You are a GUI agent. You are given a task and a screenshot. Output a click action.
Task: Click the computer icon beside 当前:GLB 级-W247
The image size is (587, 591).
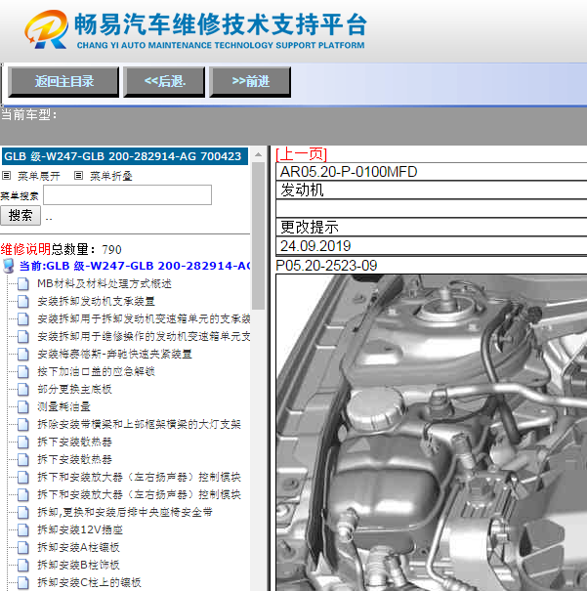pos(9,266)
